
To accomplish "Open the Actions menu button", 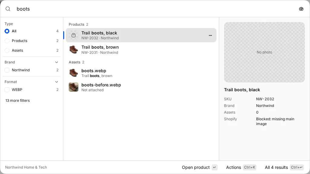I will coord(241,167).
